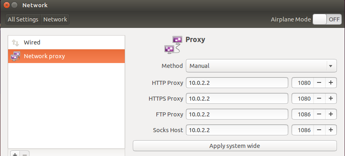The width and height of the screenshot is (345, 156).
Task: Focus the HTTP Proxy address field
Action: pos(237,82)
